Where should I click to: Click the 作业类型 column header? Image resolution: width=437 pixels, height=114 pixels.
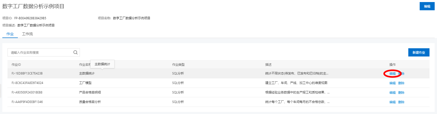178,65
